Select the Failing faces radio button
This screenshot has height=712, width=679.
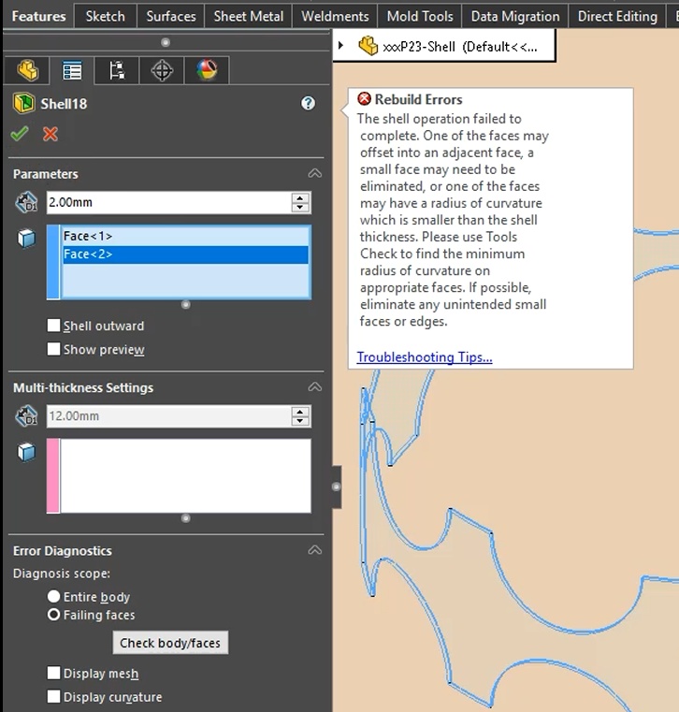53,615
